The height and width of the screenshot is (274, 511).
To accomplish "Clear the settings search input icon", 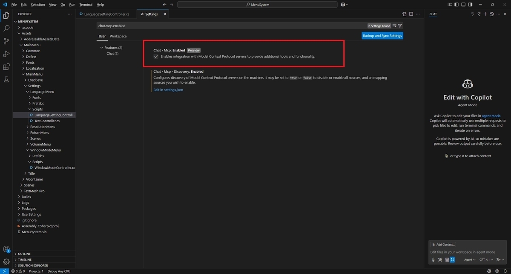I will pyautogui.click(x=394, y=26).
